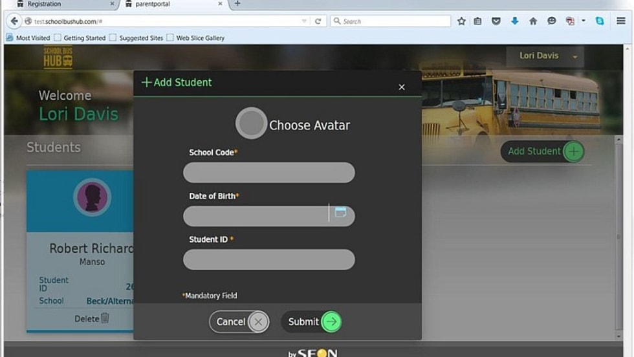Reload the page with the refresh icon
Screen dimensions: 634x357
(x=318, y=21)
